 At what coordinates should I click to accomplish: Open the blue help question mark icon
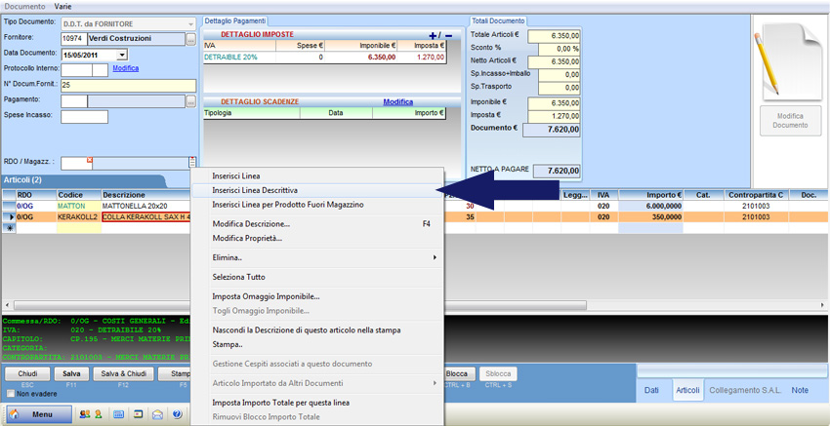pyautogui.click(x=177, y=414)
